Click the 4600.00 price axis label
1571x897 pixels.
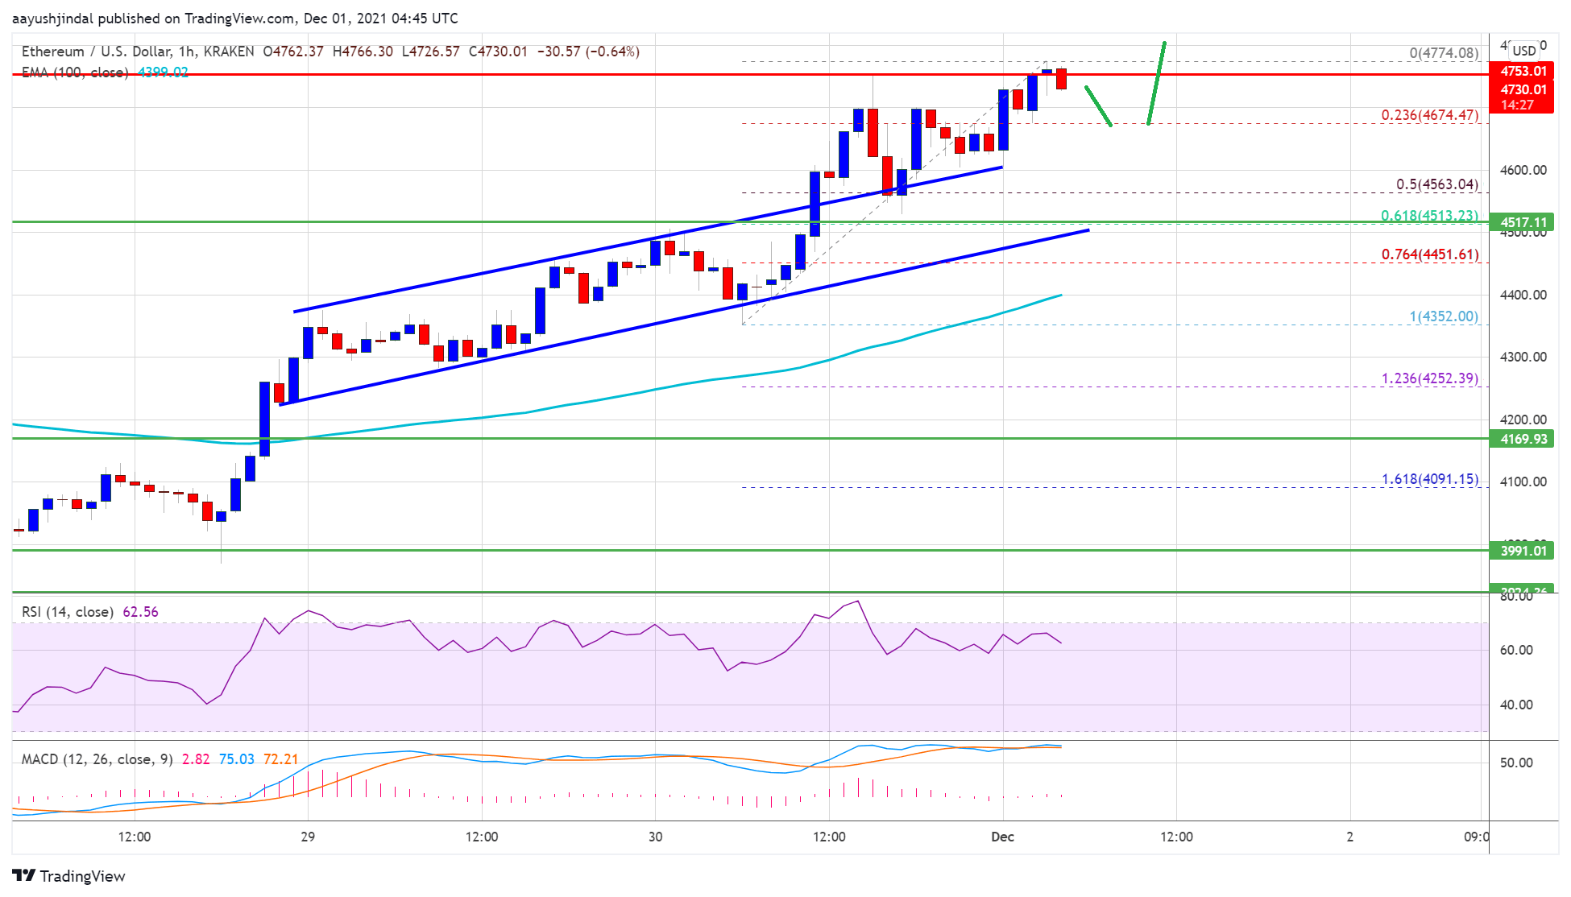pyautogui.click(x=1523, y=170)
